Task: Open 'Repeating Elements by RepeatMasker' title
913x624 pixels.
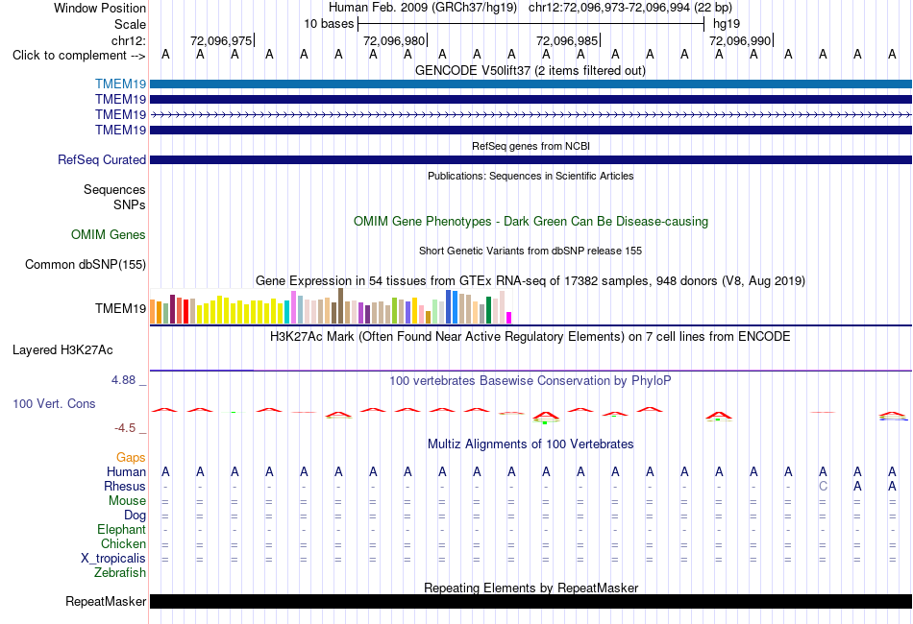Action: point(531,588)
